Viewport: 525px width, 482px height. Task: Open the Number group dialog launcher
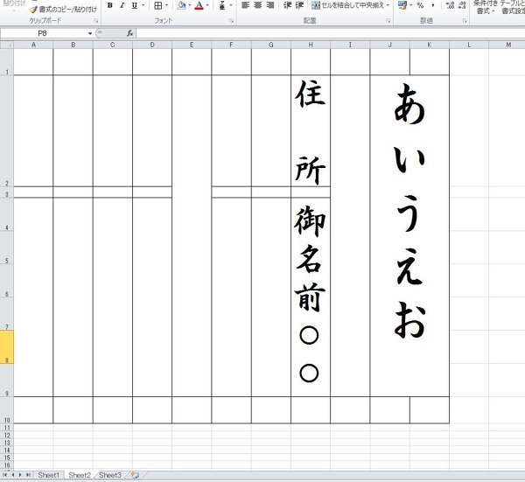tap(465, 21)
